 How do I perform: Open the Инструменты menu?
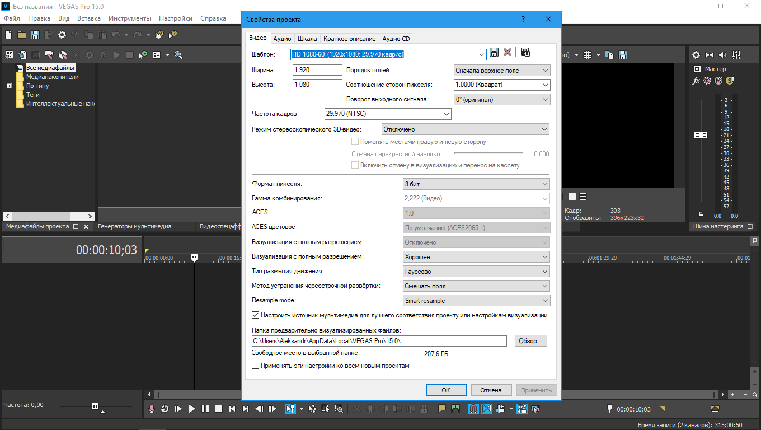tap(130, 18)
